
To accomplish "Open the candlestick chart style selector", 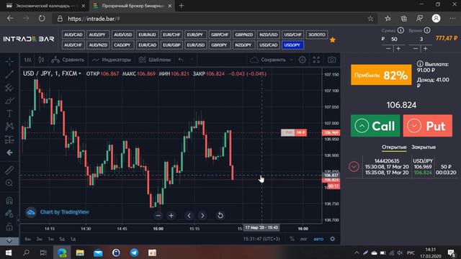I will (41, 60).
